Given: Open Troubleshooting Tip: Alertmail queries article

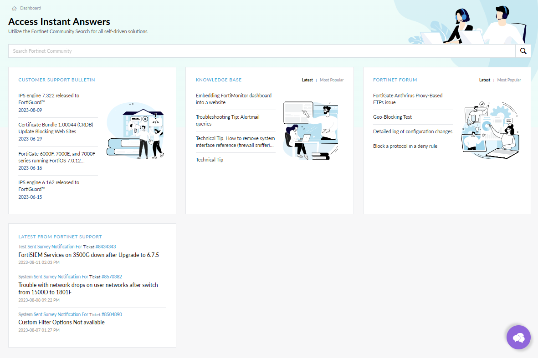Looking at the screenshot, I should 227,120.
